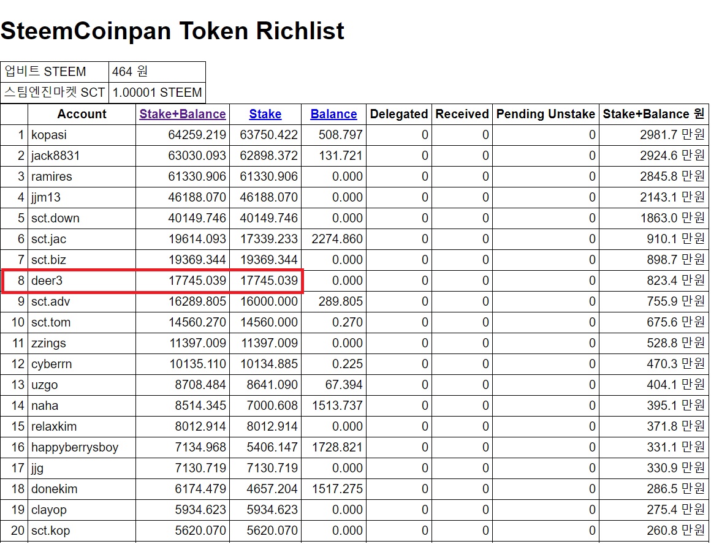Select account name clayop
711x544 pixels.
click(49, 510)
